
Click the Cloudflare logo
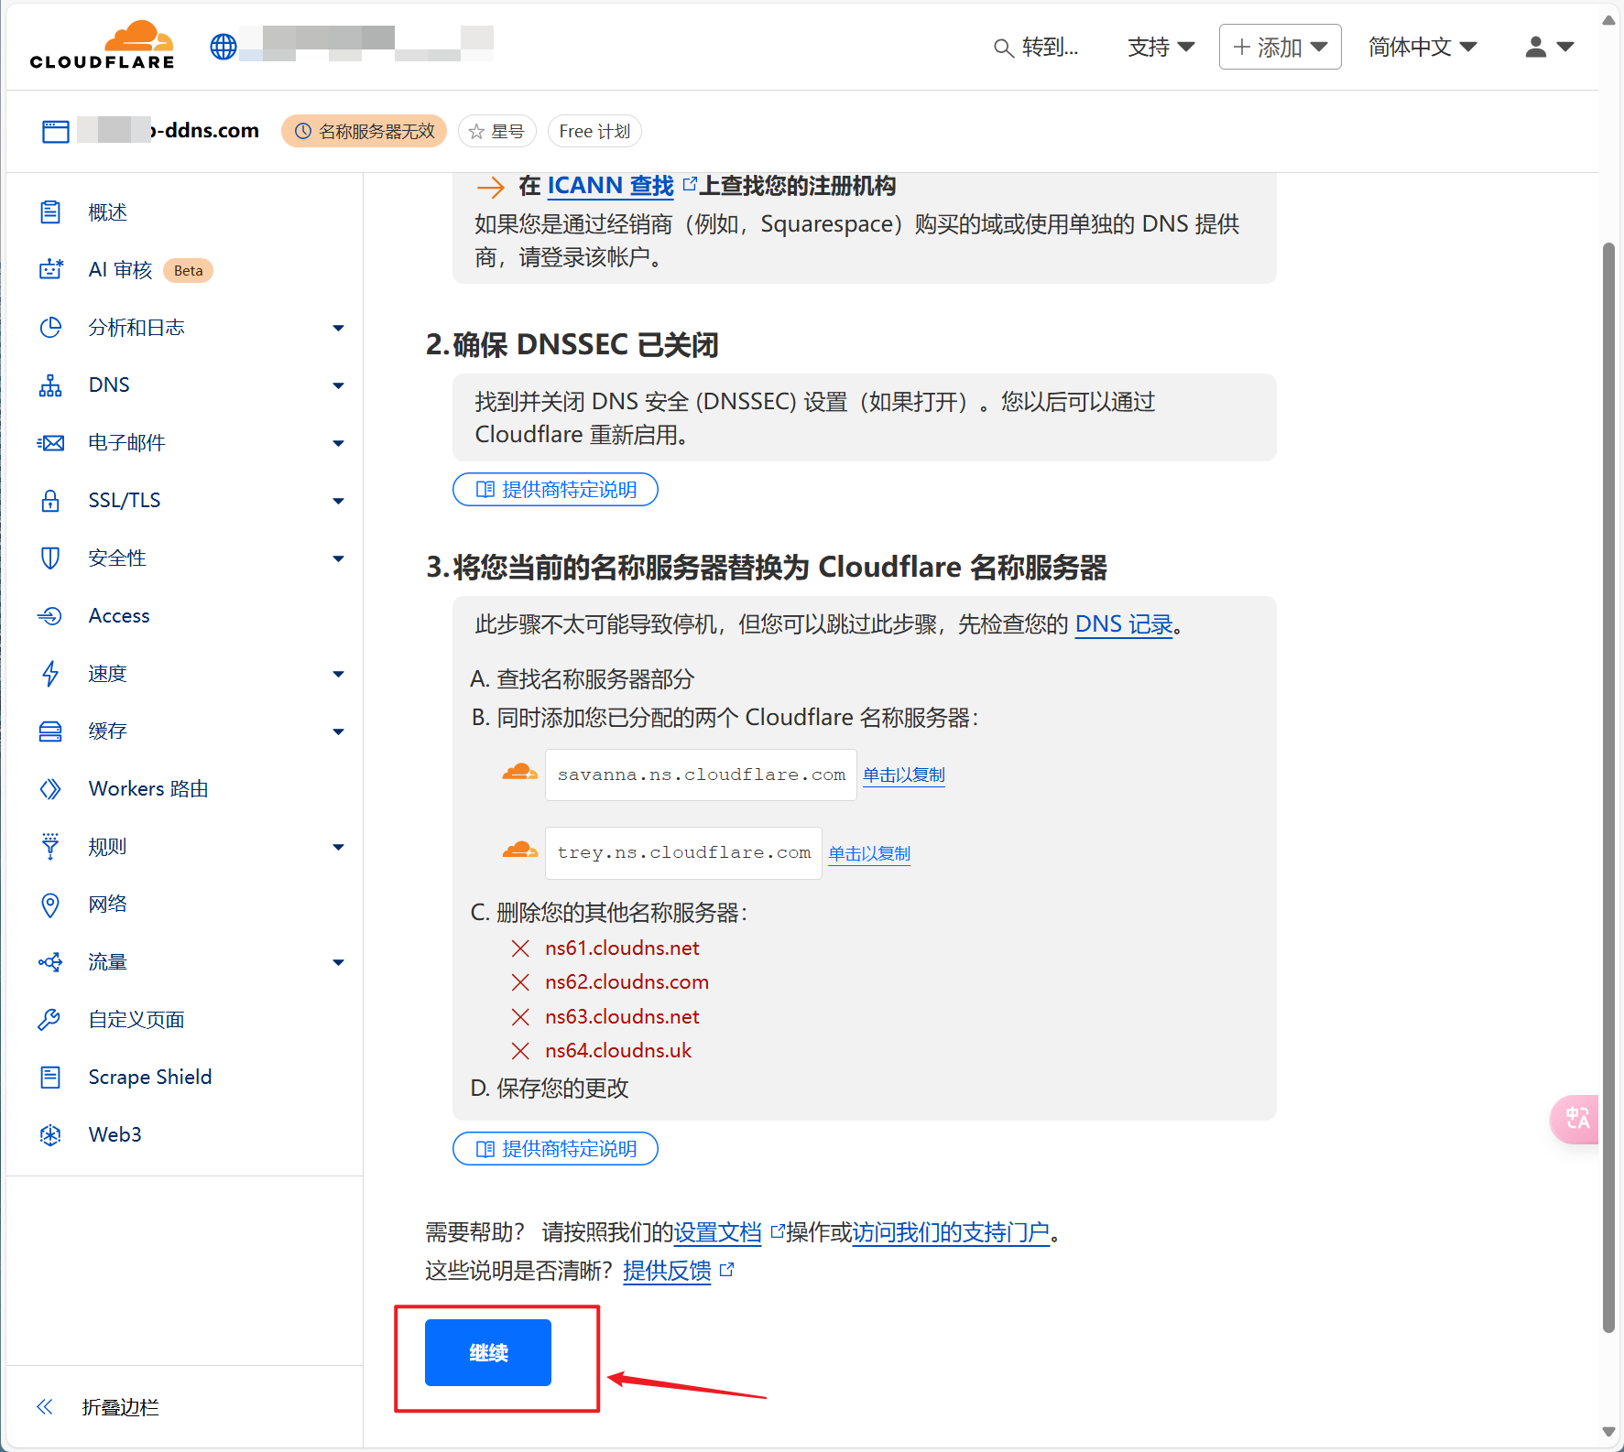(102, 46)
